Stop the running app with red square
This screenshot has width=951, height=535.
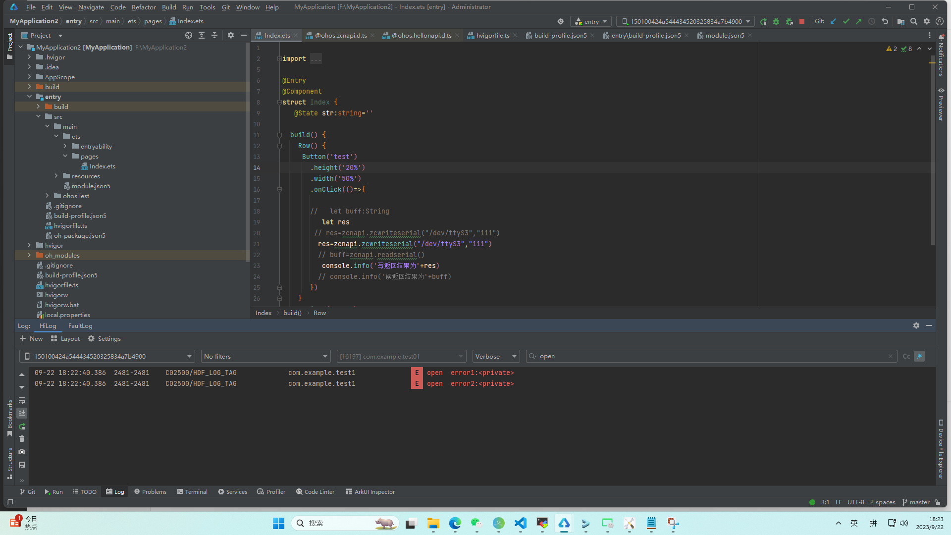pyautogui.click(x=802, y=21)
